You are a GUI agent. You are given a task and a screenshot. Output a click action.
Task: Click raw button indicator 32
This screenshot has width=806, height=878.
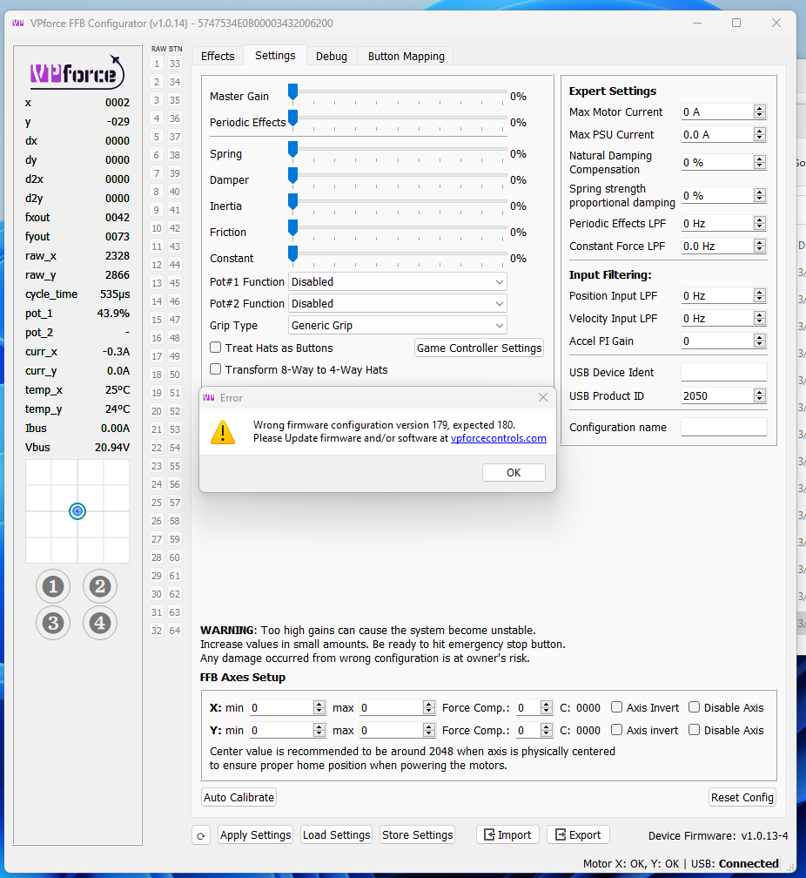(157, 631)
